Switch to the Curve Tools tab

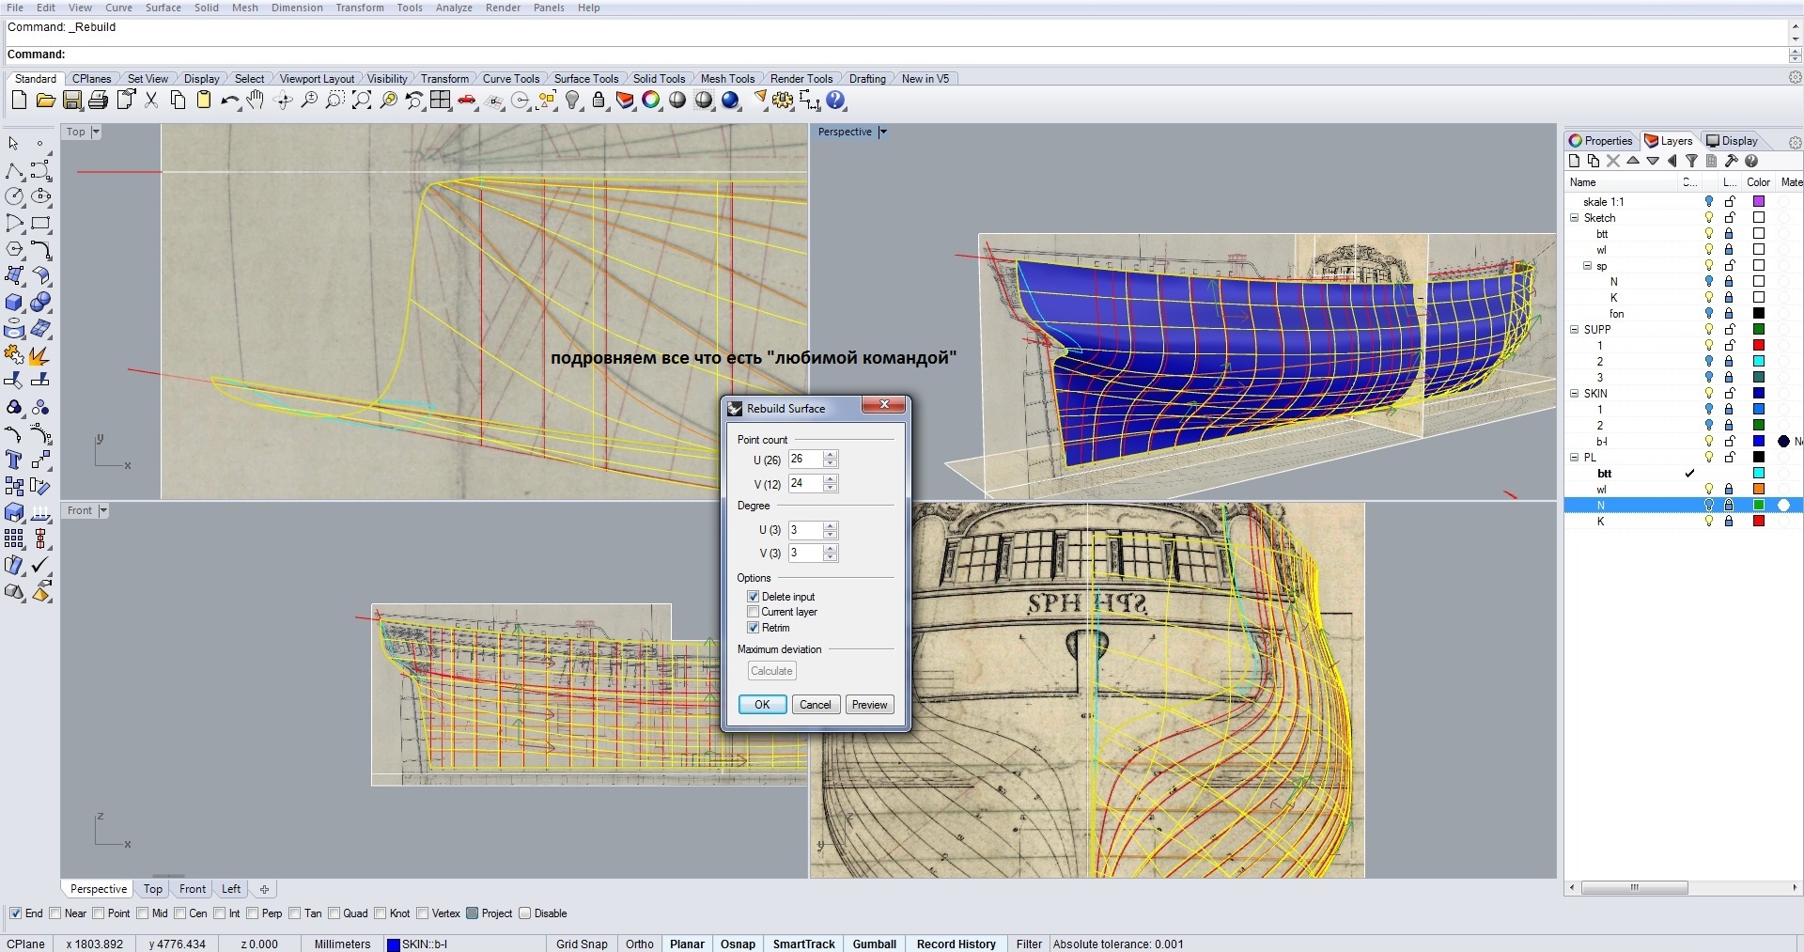coord(510,79)
